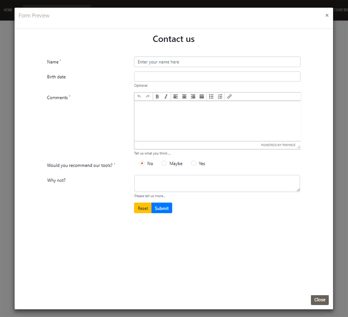348x317 pixels.
Task: Toggle italic formatting in comments toolbar
Action: point(166,97)
